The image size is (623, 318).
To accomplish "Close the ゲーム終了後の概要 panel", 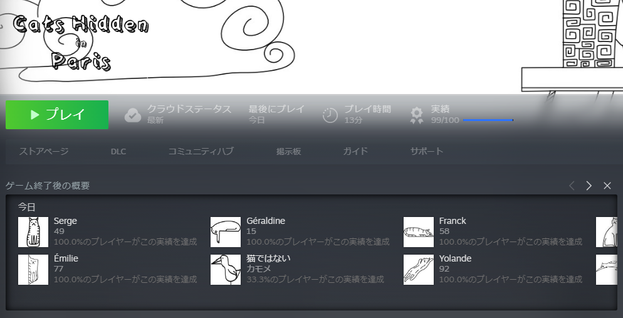I will point(607,186).
